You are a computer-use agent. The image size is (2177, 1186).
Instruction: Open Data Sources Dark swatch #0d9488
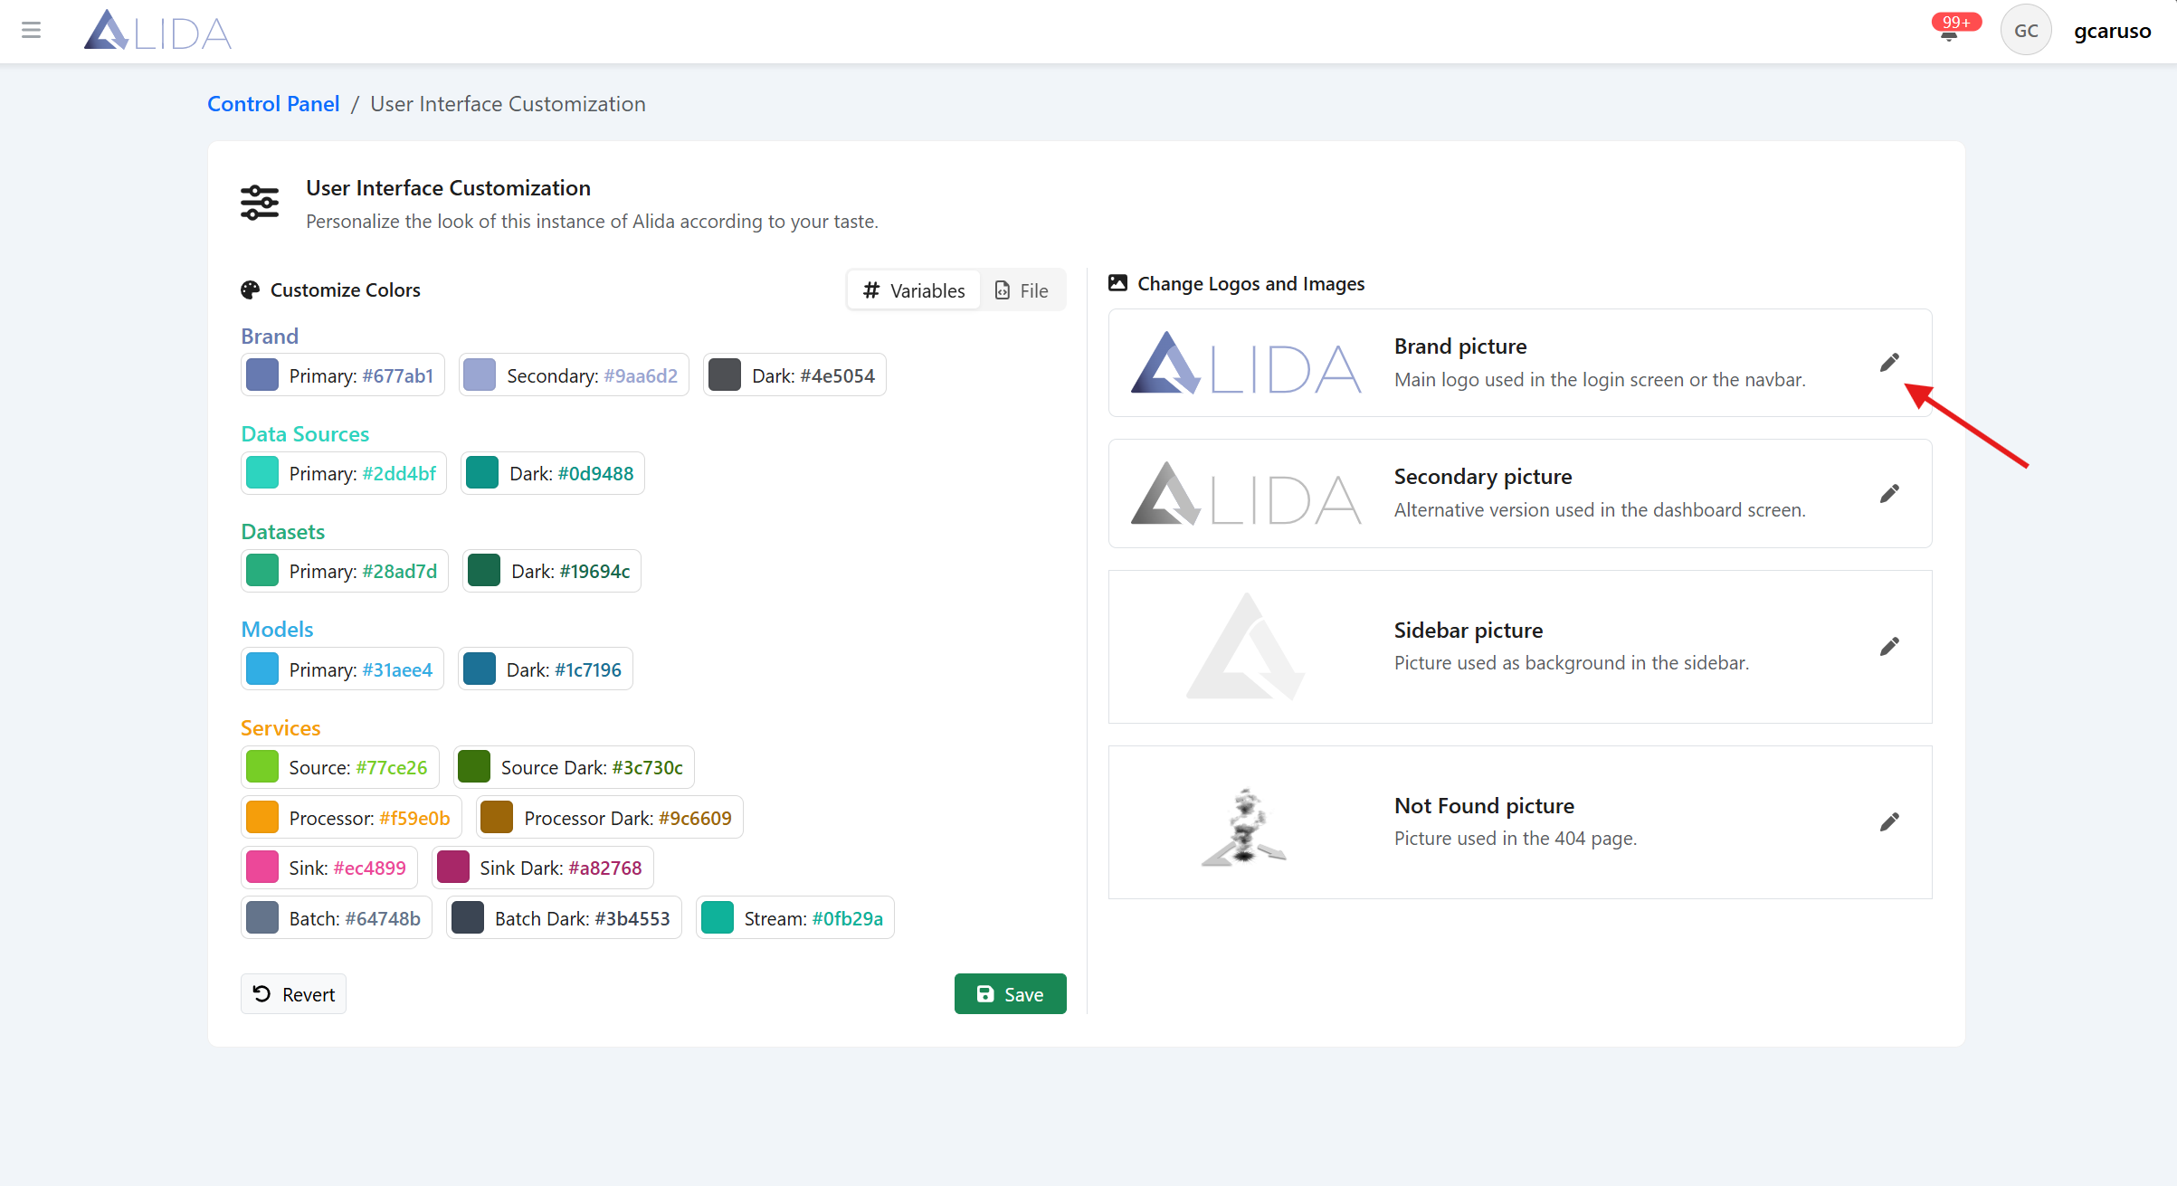pyautogui.click(x=482, y=473)
